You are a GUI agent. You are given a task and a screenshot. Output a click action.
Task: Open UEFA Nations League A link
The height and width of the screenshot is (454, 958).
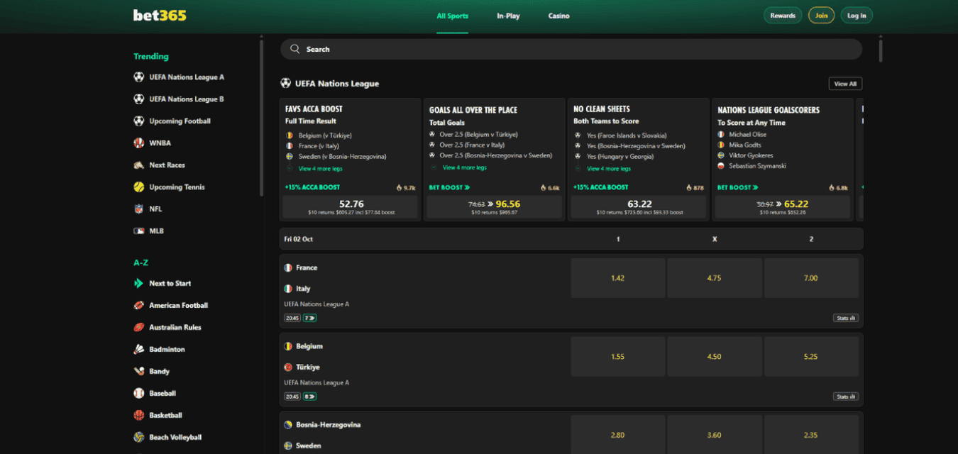[x=187, y=77]
